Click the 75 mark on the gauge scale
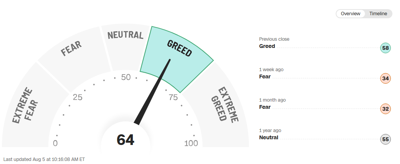Viewport: 400px width, 164px height. (173, 97)
